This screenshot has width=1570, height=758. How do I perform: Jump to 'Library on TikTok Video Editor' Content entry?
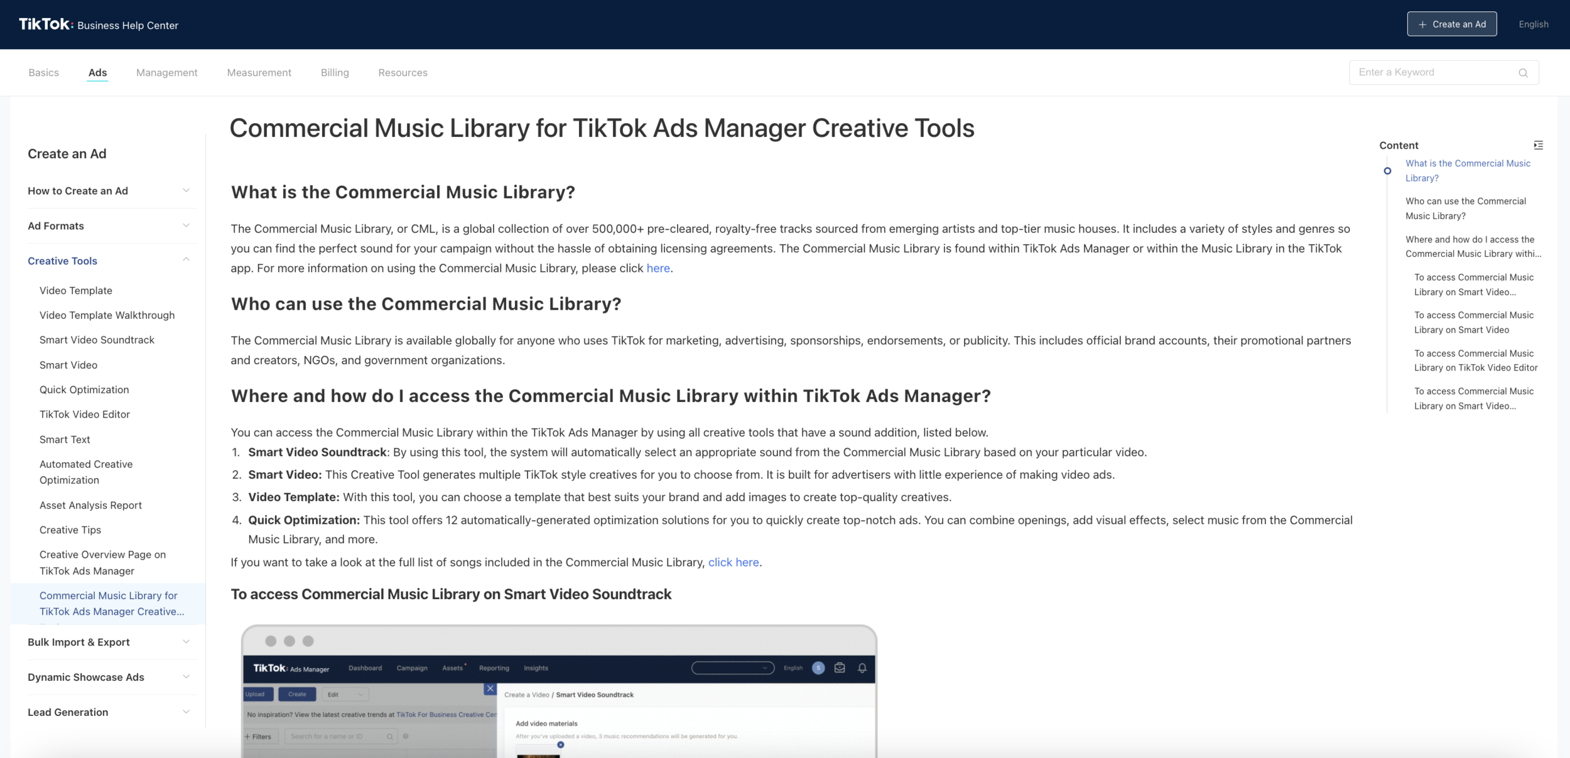click(1476, 360)
